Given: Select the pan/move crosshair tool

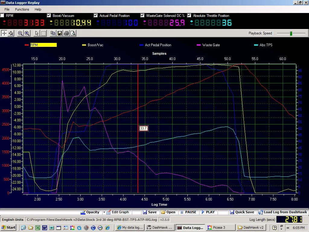Looking at the screenshot, I should pos(4,33).
